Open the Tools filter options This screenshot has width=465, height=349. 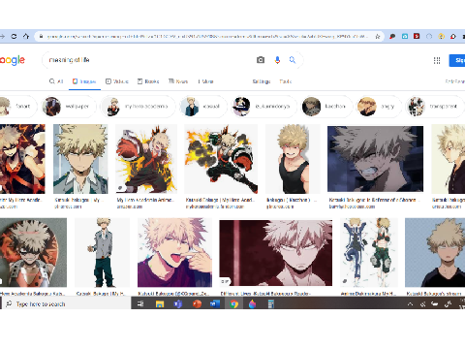pos(286,81)
